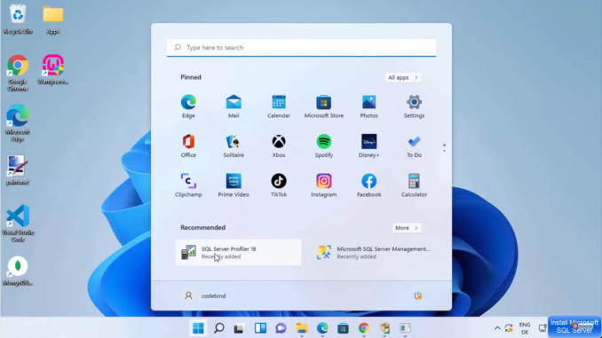Select MongoDB Compass desktop shortcut
This screenshot has width=602, height=338.
point(18,271)
